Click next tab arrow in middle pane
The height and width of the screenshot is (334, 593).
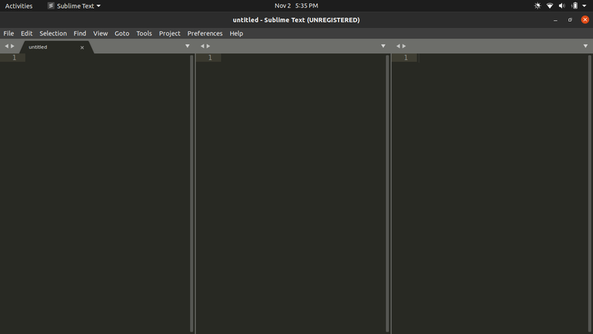pyautogui.click(x=208, y=46)
